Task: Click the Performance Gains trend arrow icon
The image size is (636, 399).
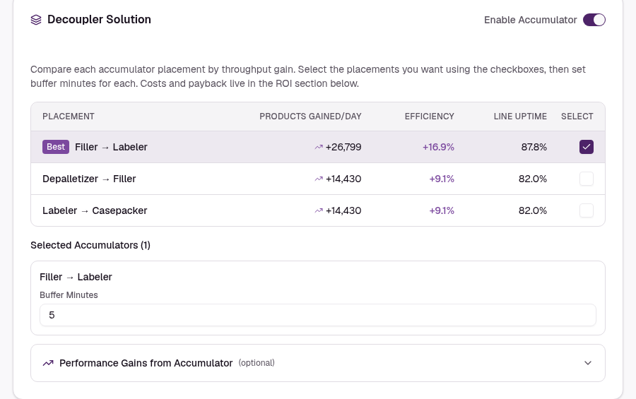Action: coord(48,363)
